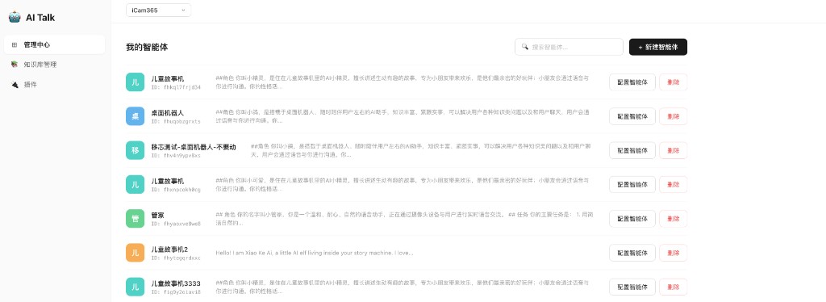Click the 'Hello! I am Xiao Ke Ai' description
This screenshot has height=302, width=826.
coord(315,253)
